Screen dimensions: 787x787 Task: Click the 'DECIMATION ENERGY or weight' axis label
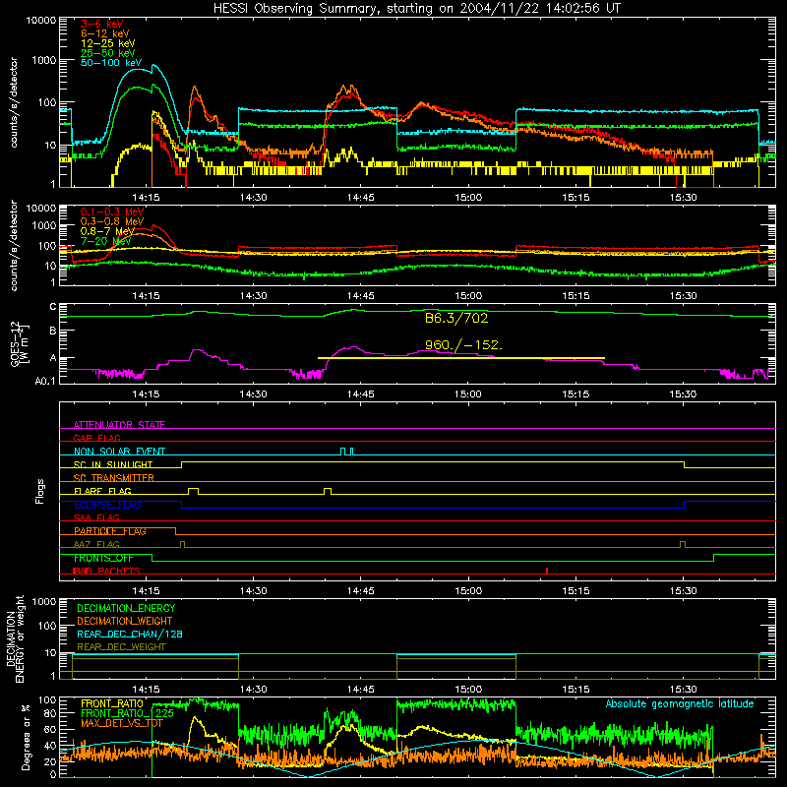tap(15, 639)
